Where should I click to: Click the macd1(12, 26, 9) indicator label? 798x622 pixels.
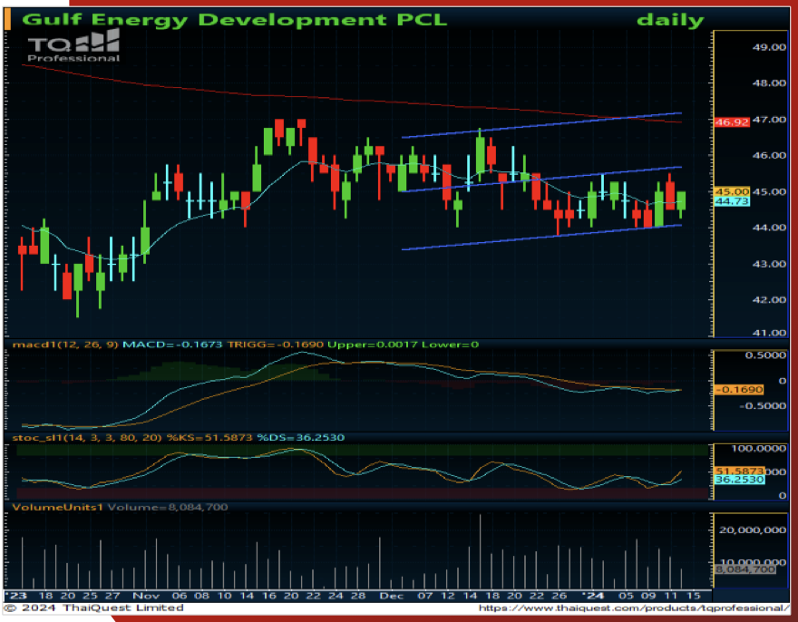65,345
